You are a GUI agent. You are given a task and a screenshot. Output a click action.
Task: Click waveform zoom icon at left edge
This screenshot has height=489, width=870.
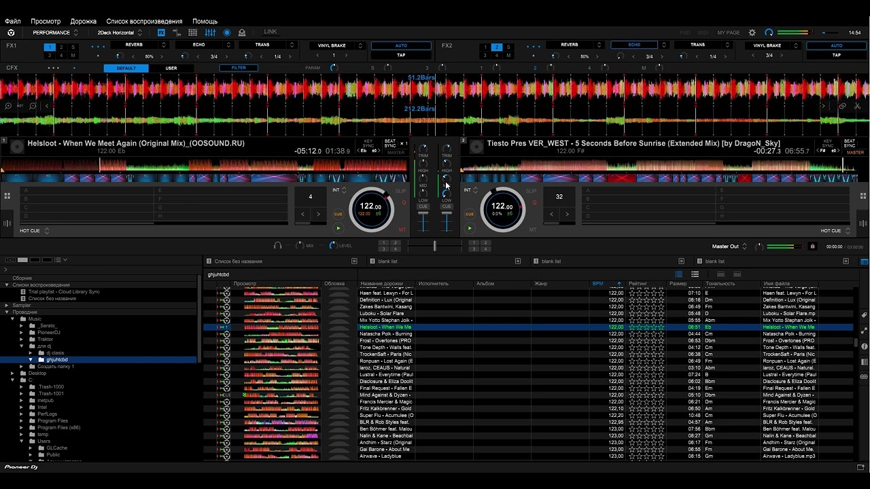coord(8,106)
